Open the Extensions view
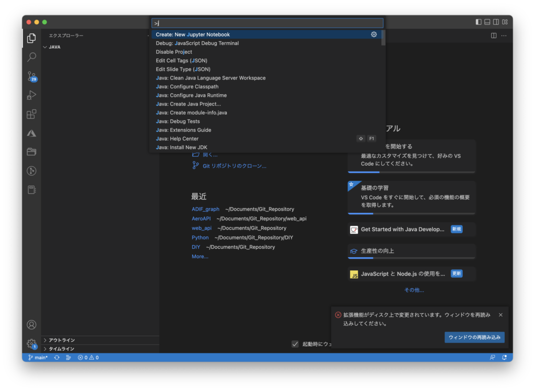 pyautogui.click(x=31, y=114)
